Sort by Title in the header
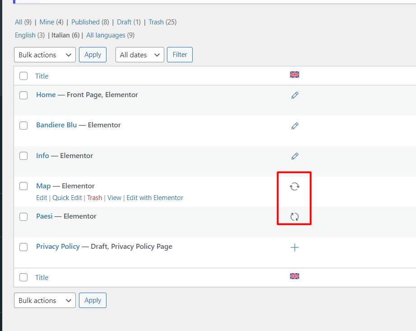Screen dimensions: 416x331 (42, 76)
